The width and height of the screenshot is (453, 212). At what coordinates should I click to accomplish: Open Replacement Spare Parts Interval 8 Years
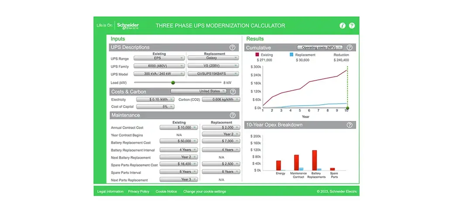pos(221,171)
